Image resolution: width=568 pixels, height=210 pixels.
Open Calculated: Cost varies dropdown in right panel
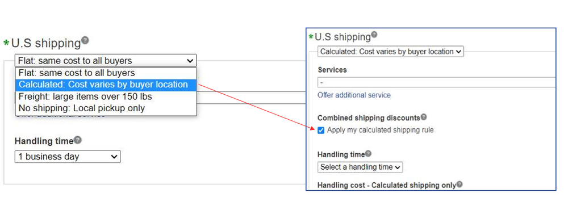[391, 52]
